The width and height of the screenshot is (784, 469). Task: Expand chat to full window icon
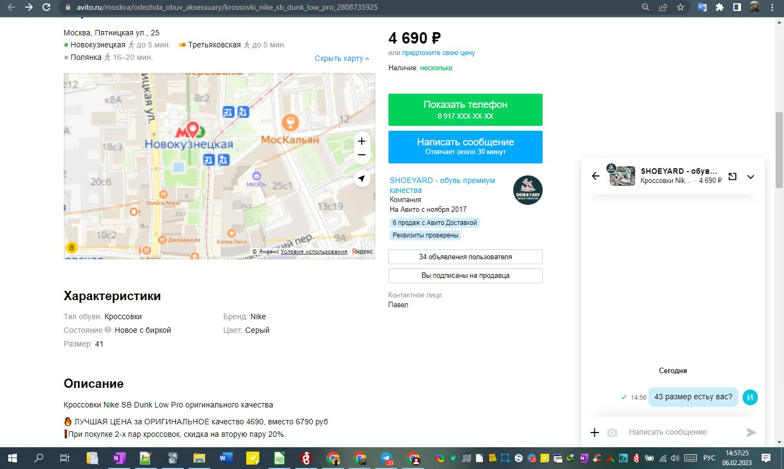(x=732, y=176)
